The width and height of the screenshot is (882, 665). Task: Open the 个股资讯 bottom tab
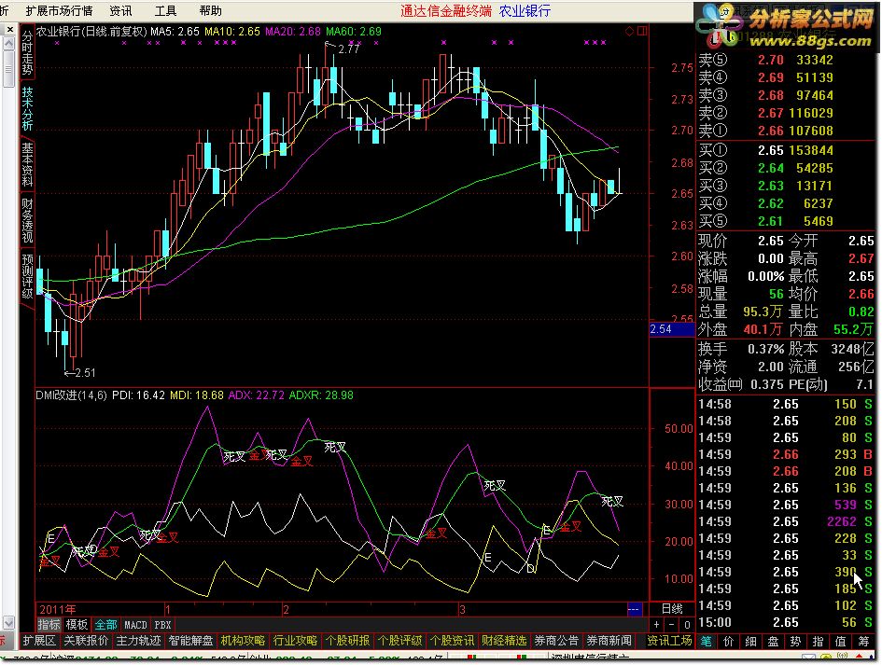[x=453, y=641]
